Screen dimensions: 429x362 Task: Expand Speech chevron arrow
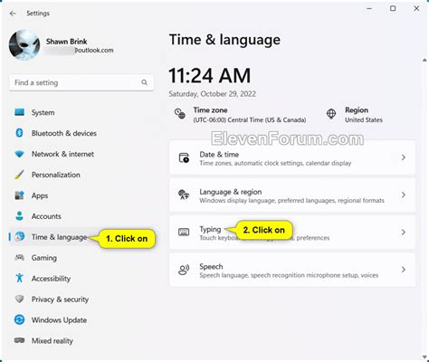click(x=404, y=270)
